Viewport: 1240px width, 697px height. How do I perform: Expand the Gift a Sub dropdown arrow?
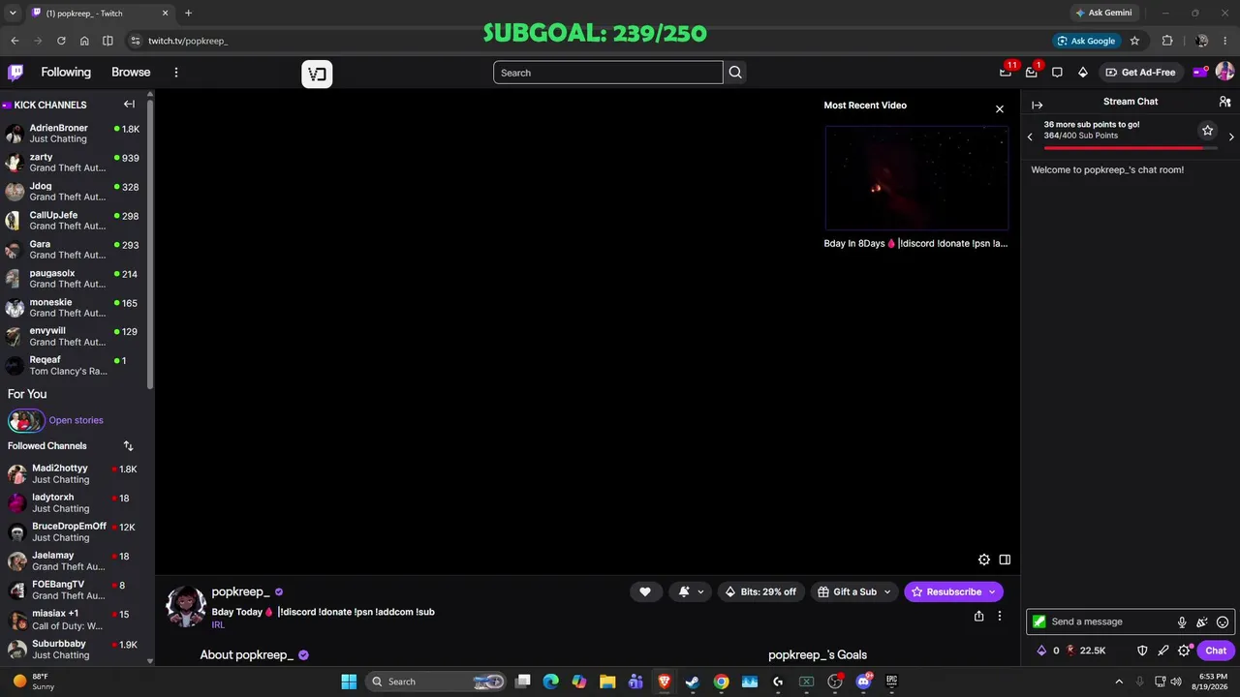click(887, 591)
